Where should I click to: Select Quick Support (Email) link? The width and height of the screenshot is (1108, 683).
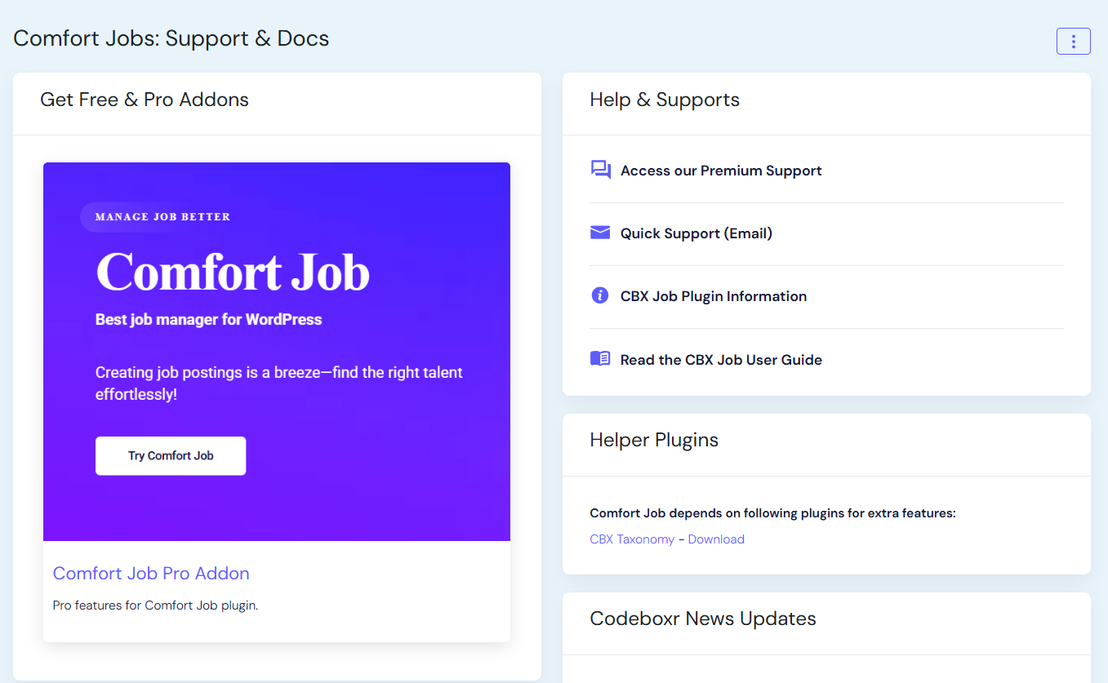(x=696, y=233)
